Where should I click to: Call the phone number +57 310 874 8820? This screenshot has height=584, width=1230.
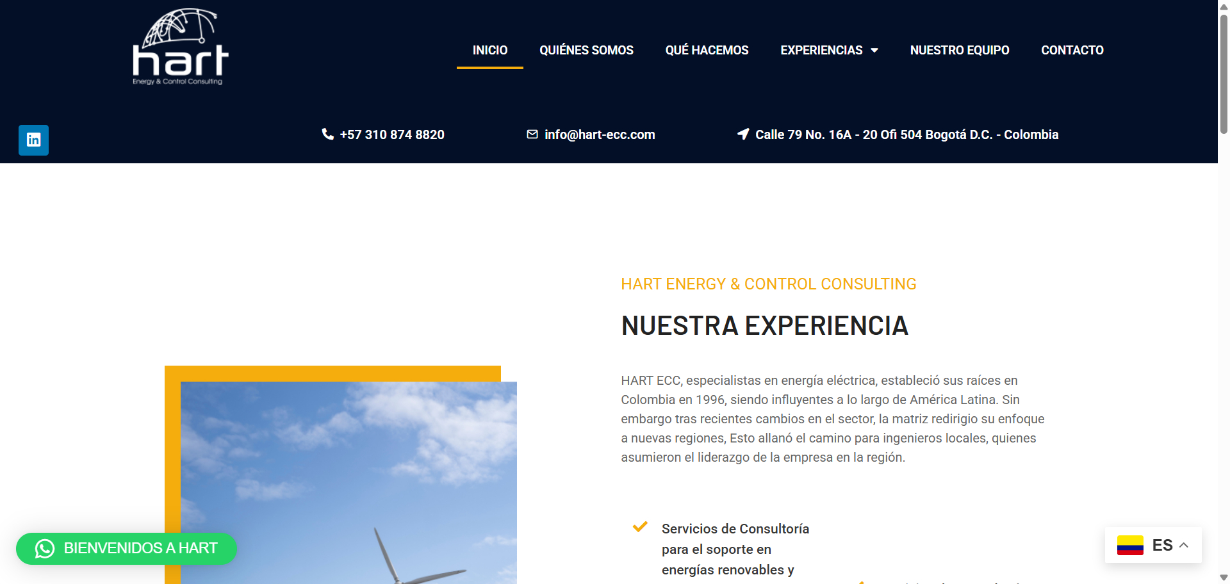(392, 134)
